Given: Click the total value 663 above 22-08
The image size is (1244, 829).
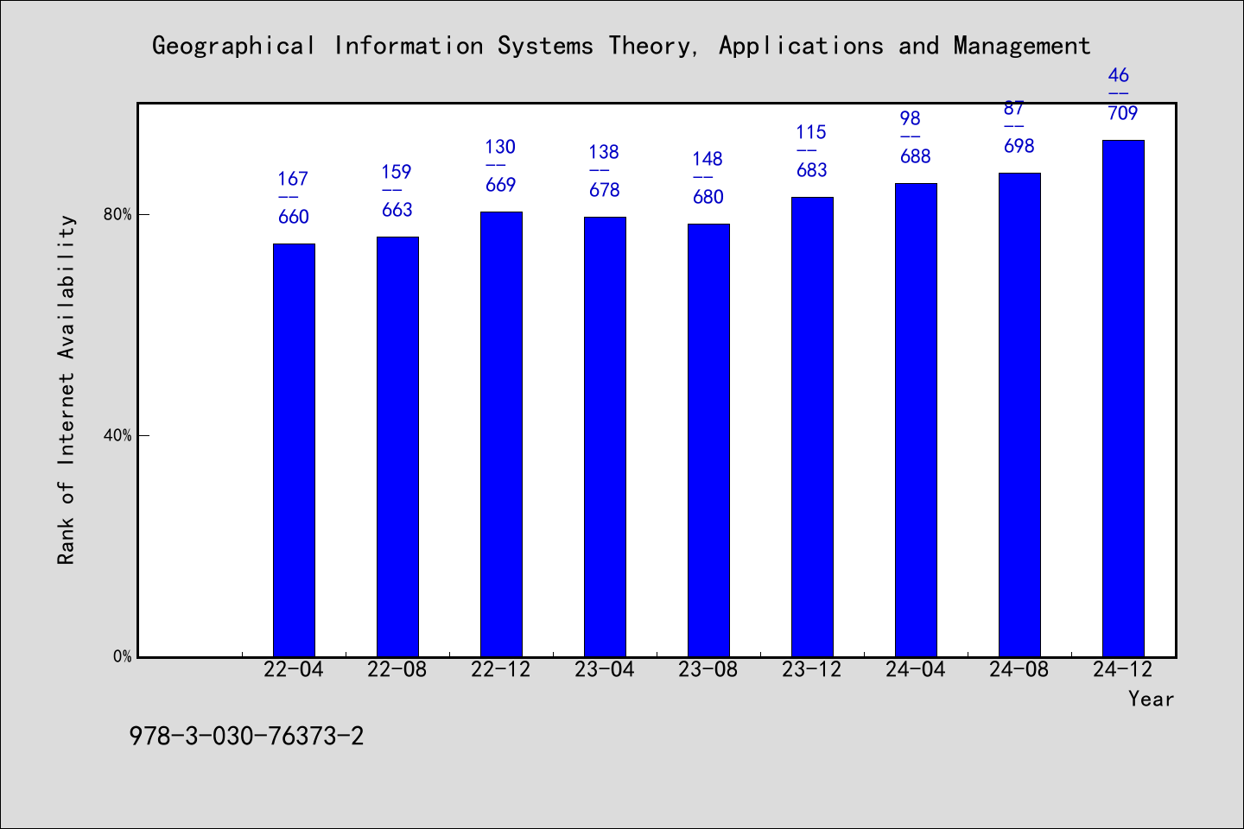Looking at the screenshot, I should (397, 210).
